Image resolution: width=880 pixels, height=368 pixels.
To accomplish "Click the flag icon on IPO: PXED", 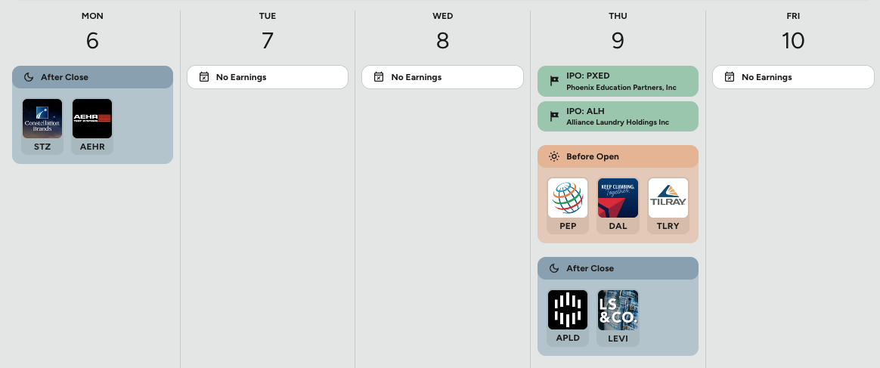I will coord(554,81).
